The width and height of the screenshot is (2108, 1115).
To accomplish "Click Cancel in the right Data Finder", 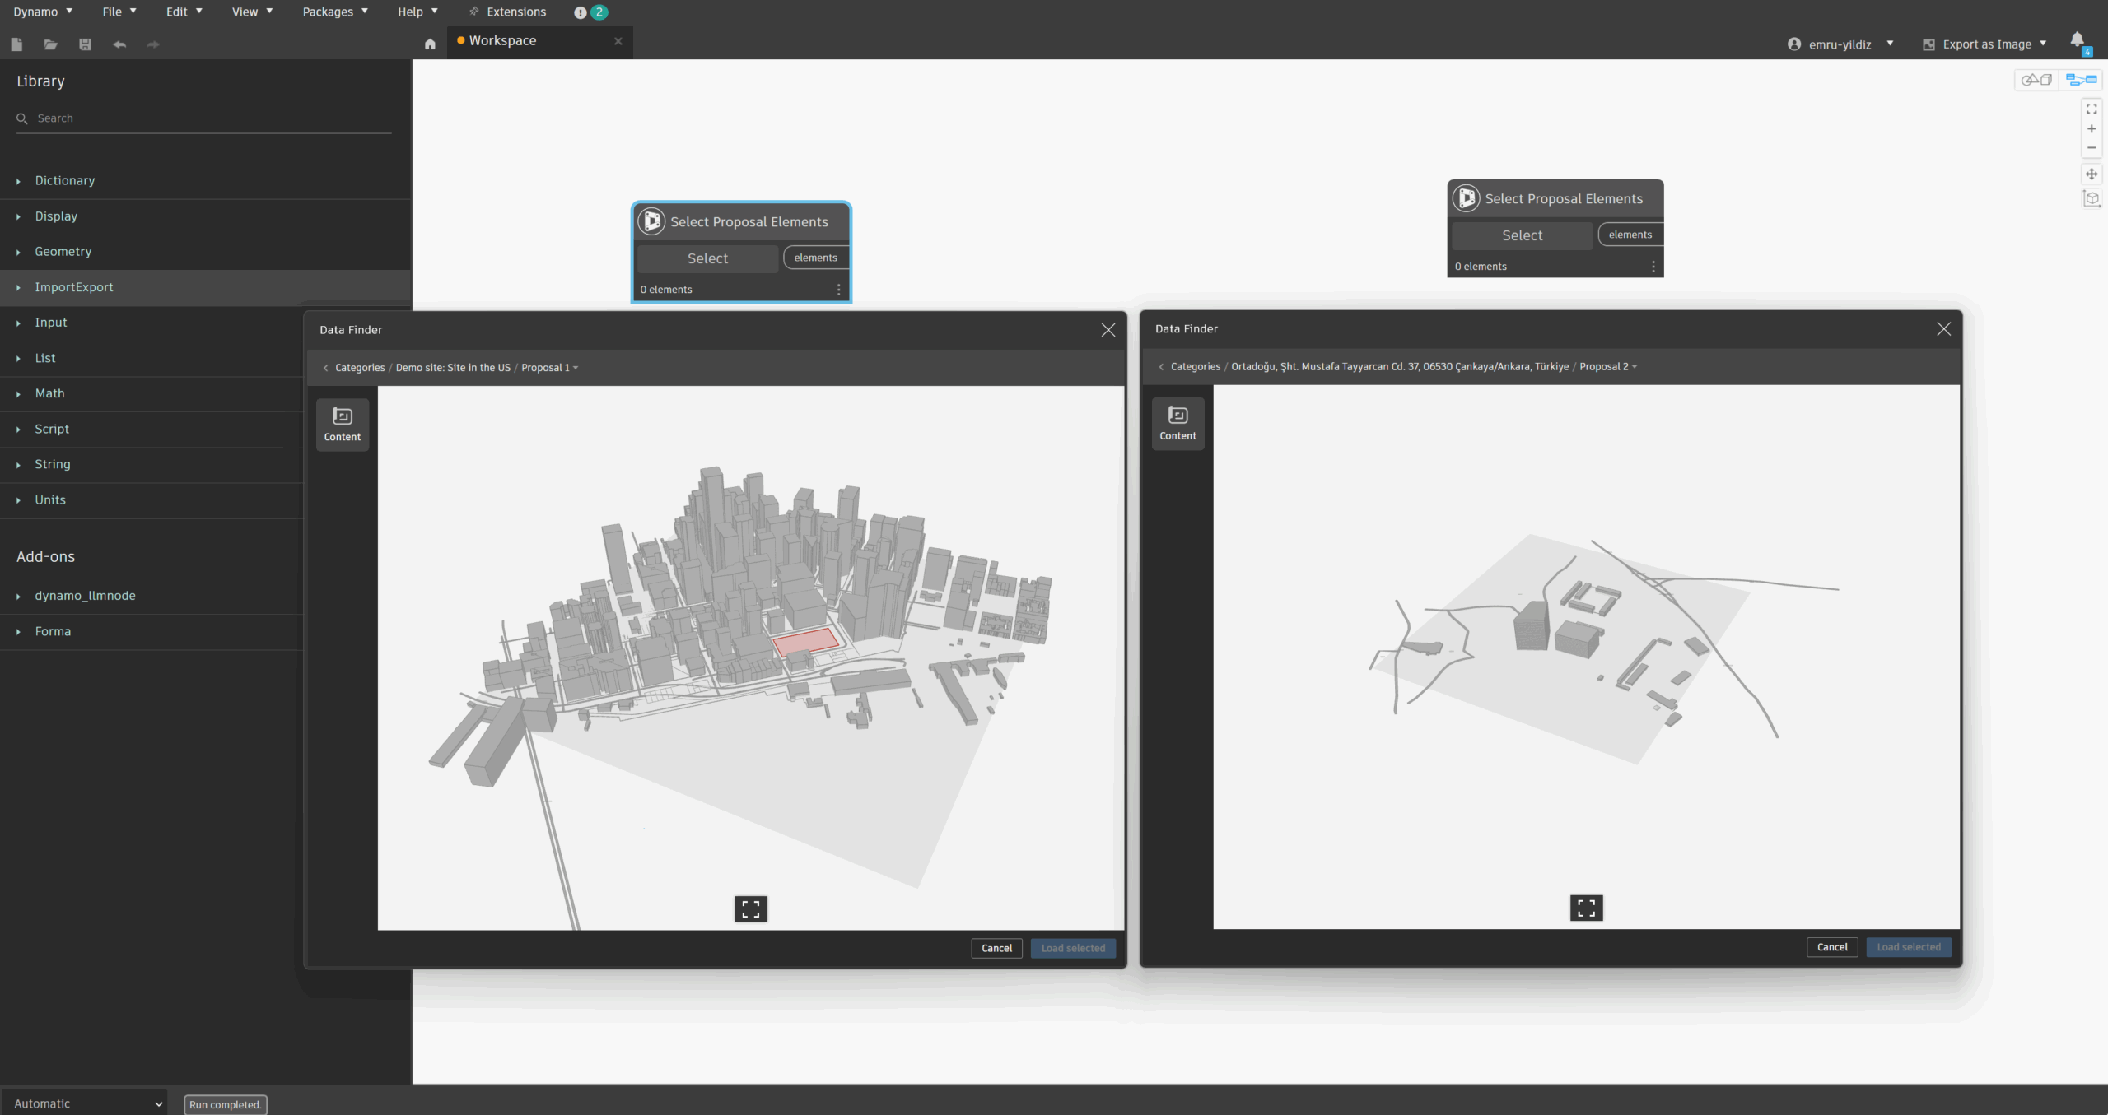I will pyautogui.click(x=1831, y=947).
